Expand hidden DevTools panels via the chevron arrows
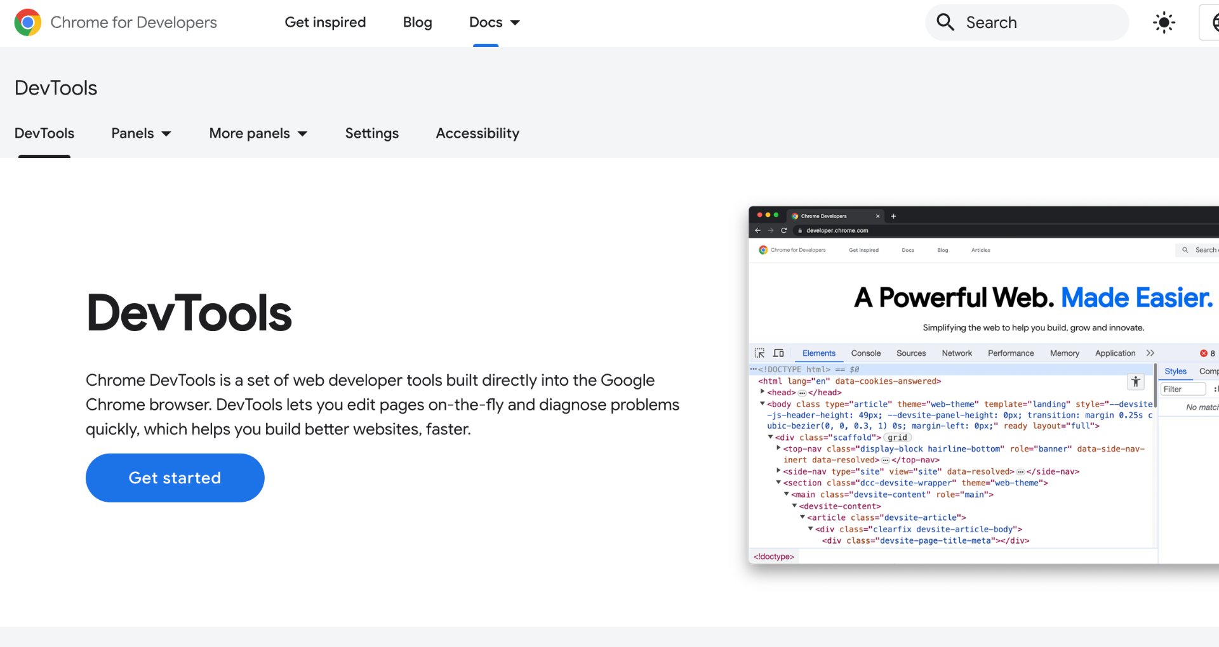 (1150, 353)
